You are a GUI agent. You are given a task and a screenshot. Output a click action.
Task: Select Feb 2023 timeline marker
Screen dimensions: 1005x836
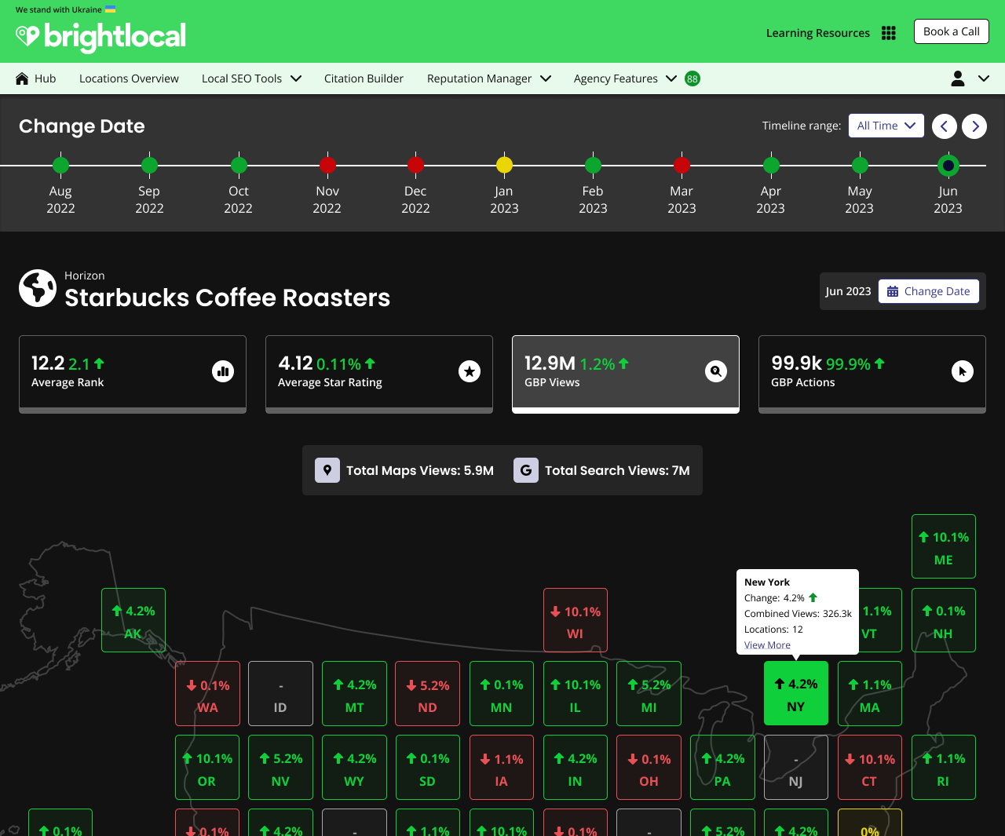tap(593, 165)
